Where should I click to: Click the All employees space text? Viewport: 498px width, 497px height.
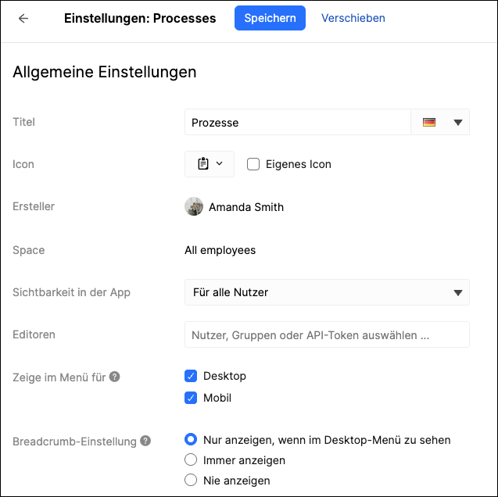click(x=220, y=250)
